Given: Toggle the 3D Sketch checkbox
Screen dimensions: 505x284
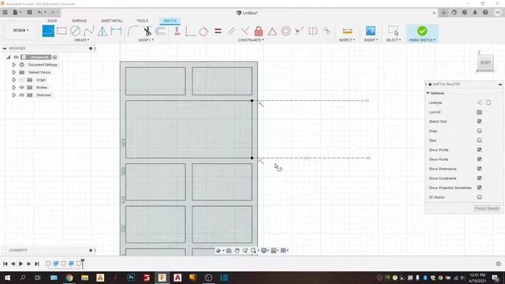Looking at the screenshot, I should (479, 197).
